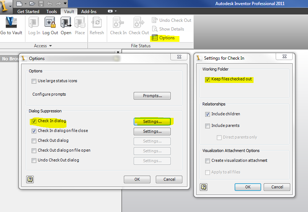Open the Go to Vault tool

click(x=11, y=25)
